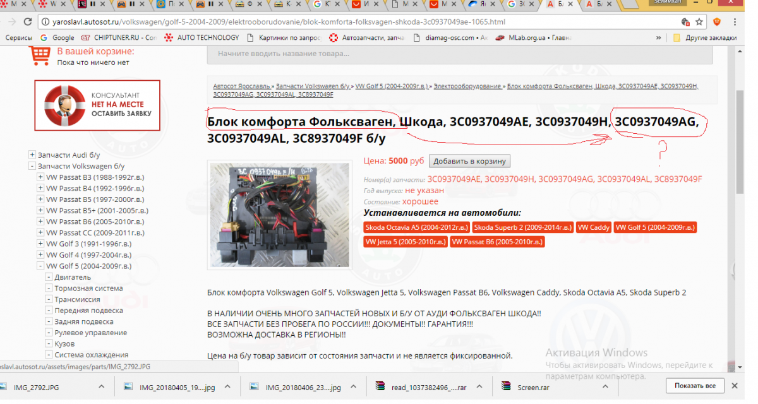Screen dimensions: 758x404
Task: Click the IMG_20180406 download file icon
Action: [x=255, y=386]
